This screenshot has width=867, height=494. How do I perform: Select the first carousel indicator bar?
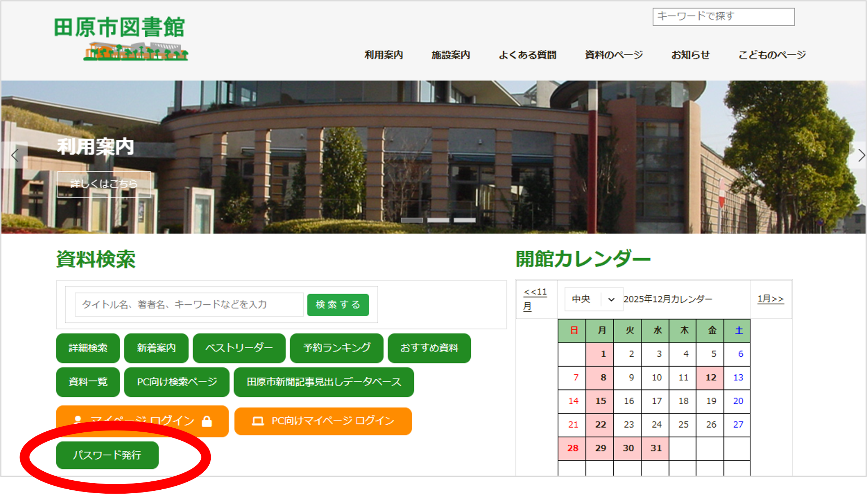click(x=412, y=220)
